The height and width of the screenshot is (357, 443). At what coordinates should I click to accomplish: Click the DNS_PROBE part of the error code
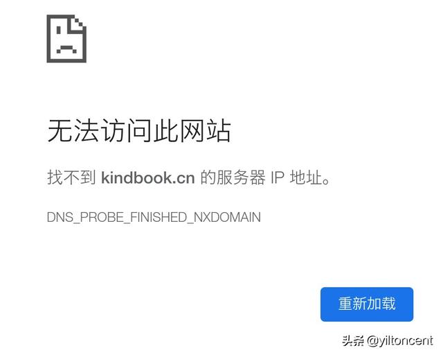[85, 217]
